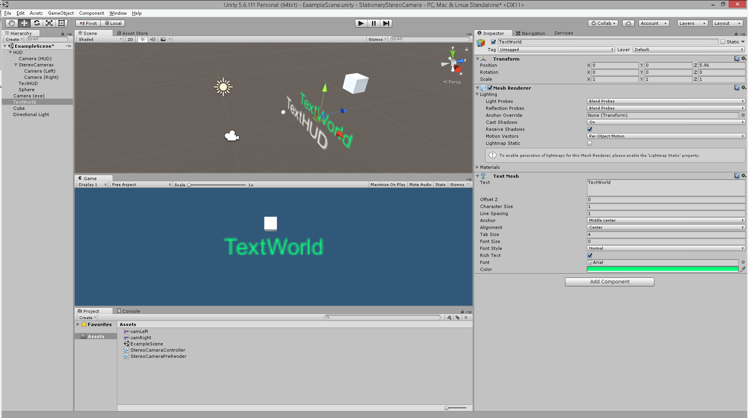Open the Text Mesh color swatch
Viewport: 748px width, 418px height.
pyautogui.click(x=662, y=269)
